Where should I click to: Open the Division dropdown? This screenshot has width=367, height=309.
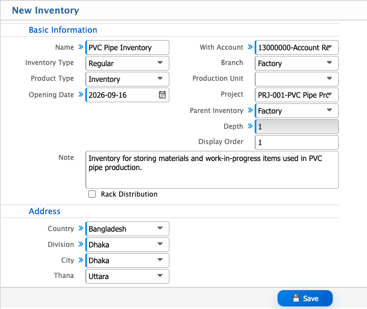[x=128, y=245]
